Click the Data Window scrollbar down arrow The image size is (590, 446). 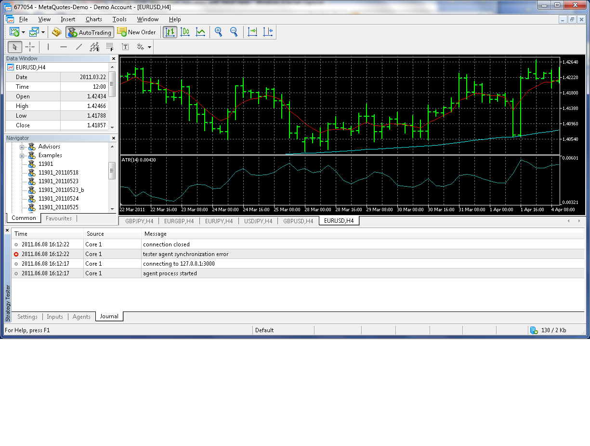pos(113,127)
